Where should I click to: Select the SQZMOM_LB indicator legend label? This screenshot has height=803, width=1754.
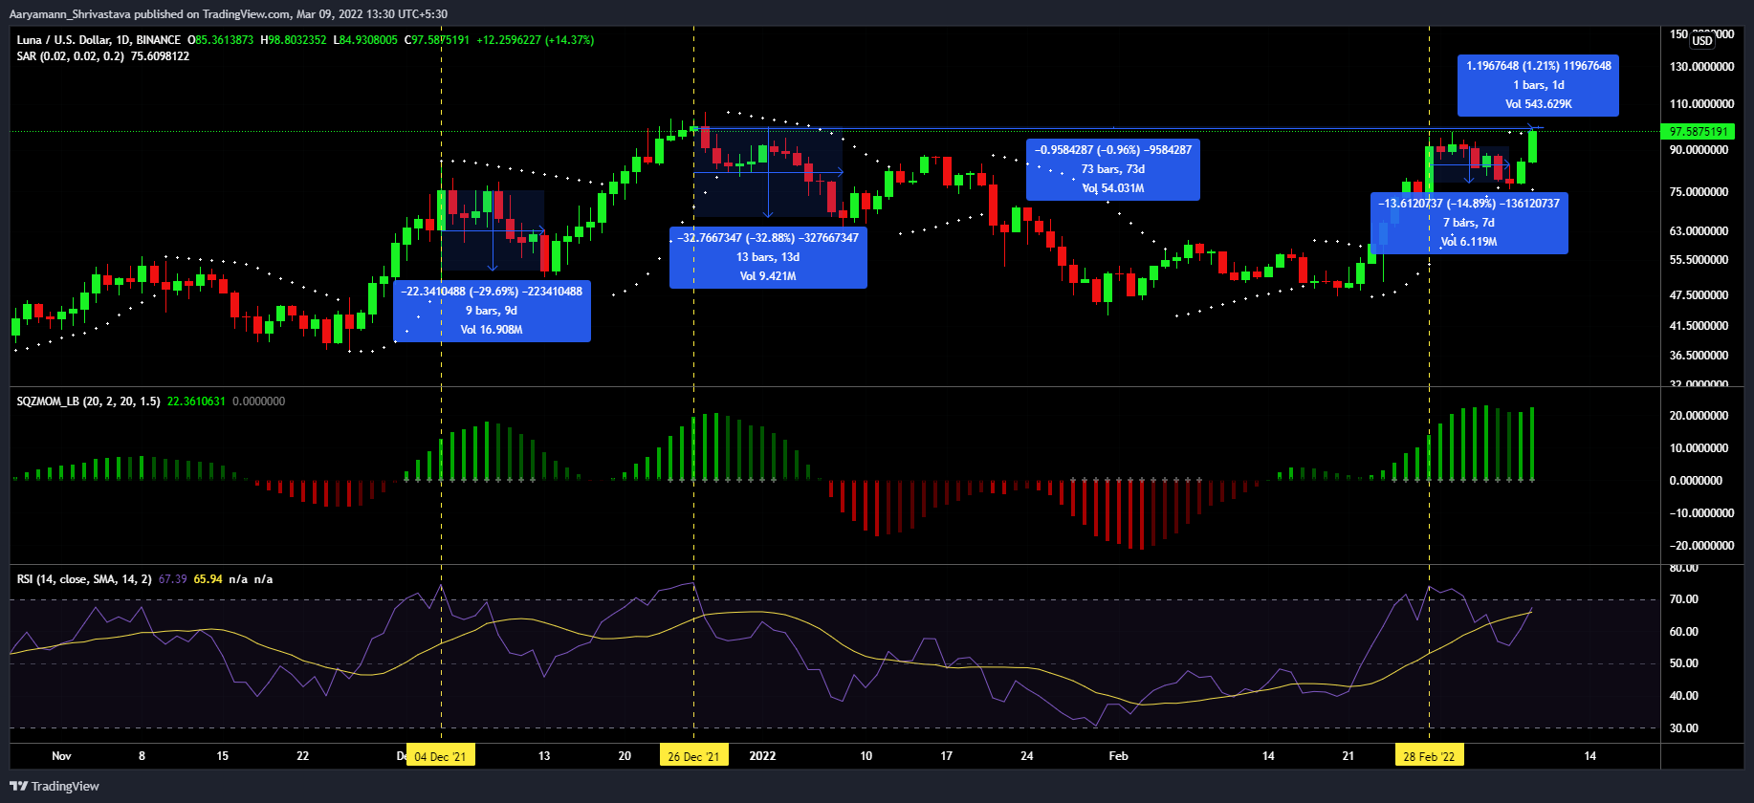88,401
